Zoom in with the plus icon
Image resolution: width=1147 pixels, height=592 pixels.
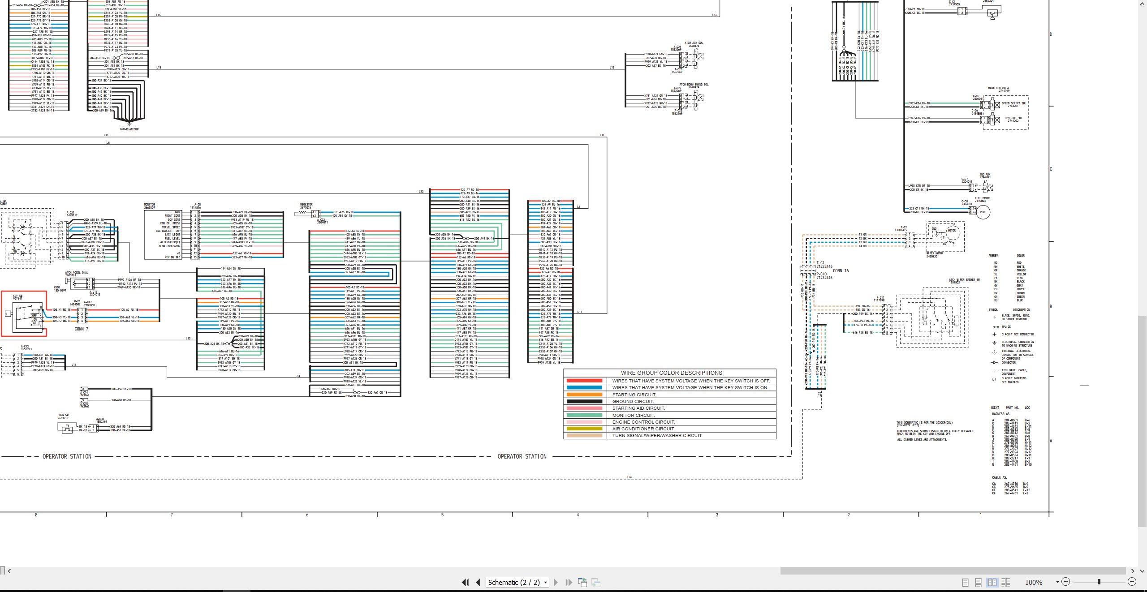[1132, 582]
